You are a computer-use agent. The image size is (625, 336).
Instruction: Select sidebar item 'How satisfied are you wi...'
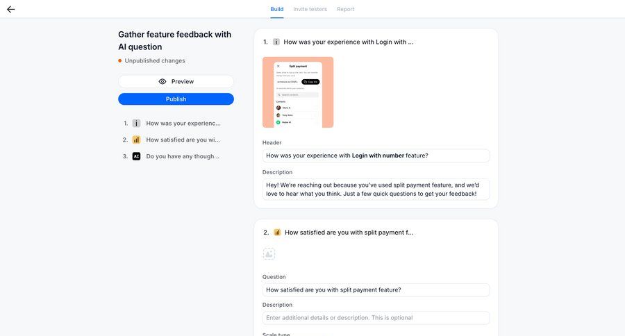pyautogui.click(x=183, y=140)
